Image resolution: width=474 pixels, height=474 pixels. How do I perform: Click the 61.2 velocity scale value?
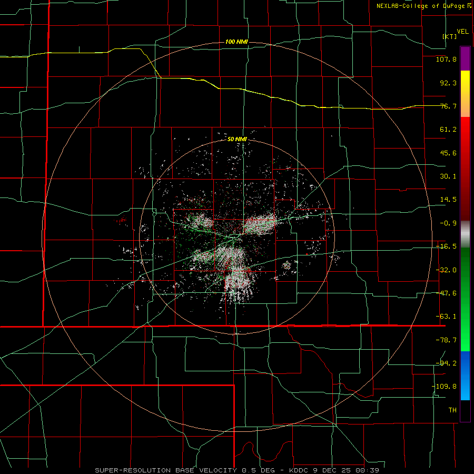click(x=448, y=130)
